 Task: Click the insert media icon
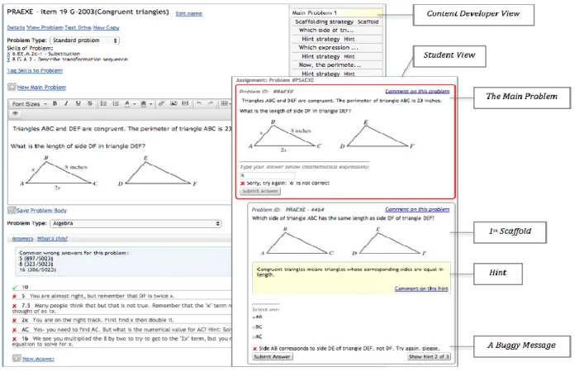(185, 103)
